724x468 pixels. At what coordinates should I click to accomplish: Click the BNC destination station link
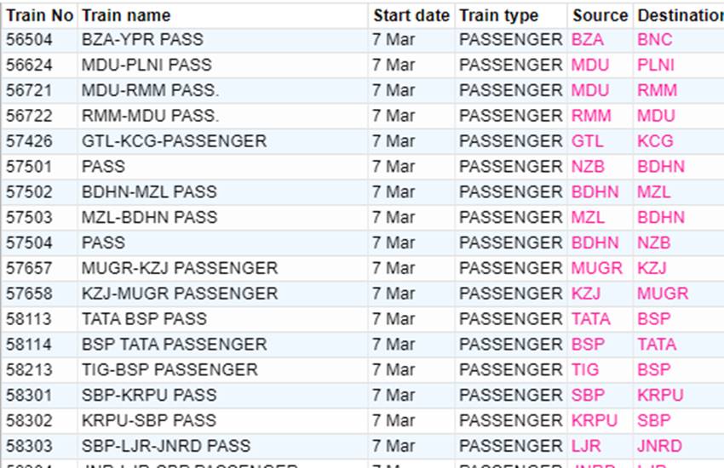[x=654, y=40]
